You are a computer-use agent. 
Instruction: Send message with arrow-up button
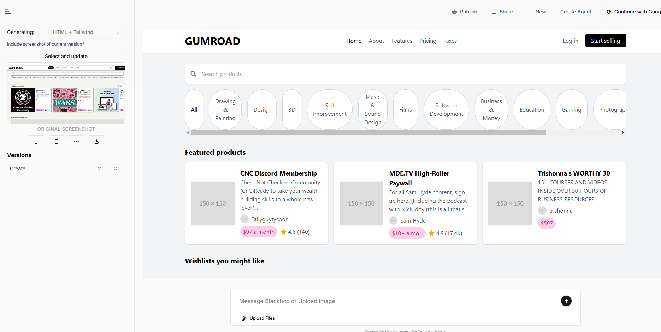[566, 301]
